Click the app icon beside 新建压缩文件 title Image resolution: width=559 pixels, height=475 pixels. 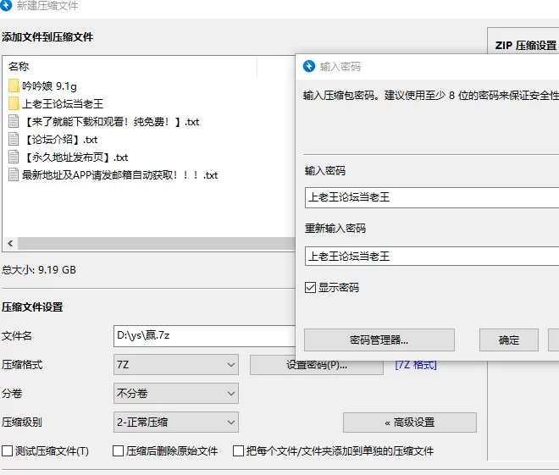coord(7,6)
